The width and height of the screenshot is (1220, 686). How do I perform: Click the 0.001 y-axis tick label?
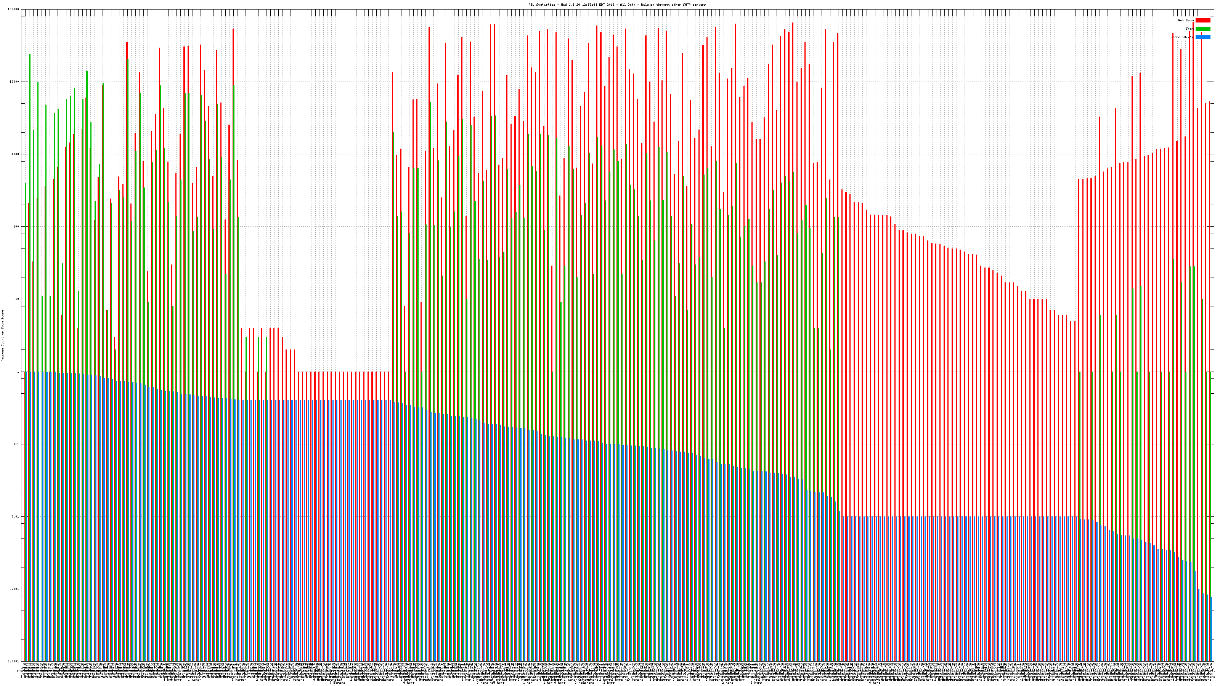[x=14, y=589]
